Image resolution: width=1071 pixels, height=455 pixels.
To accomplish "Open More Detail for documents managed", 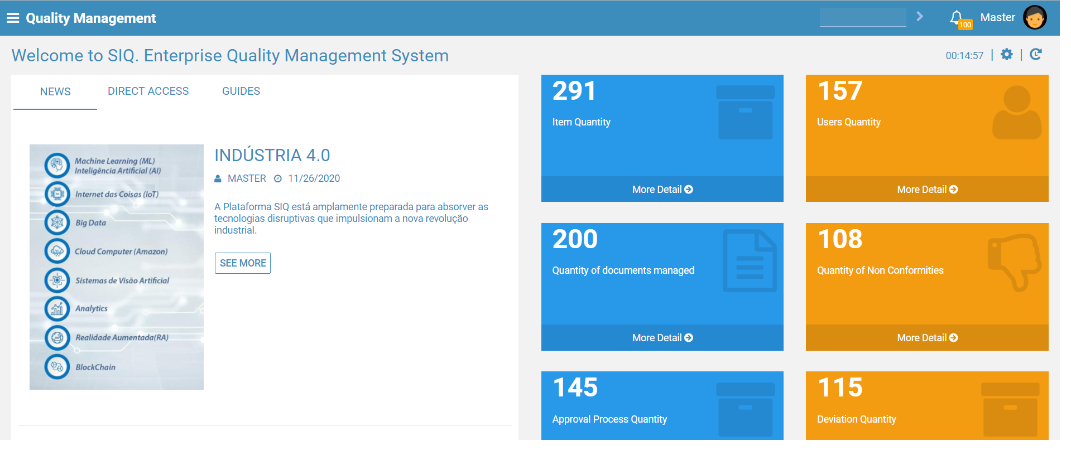I will tap(662, 338).
